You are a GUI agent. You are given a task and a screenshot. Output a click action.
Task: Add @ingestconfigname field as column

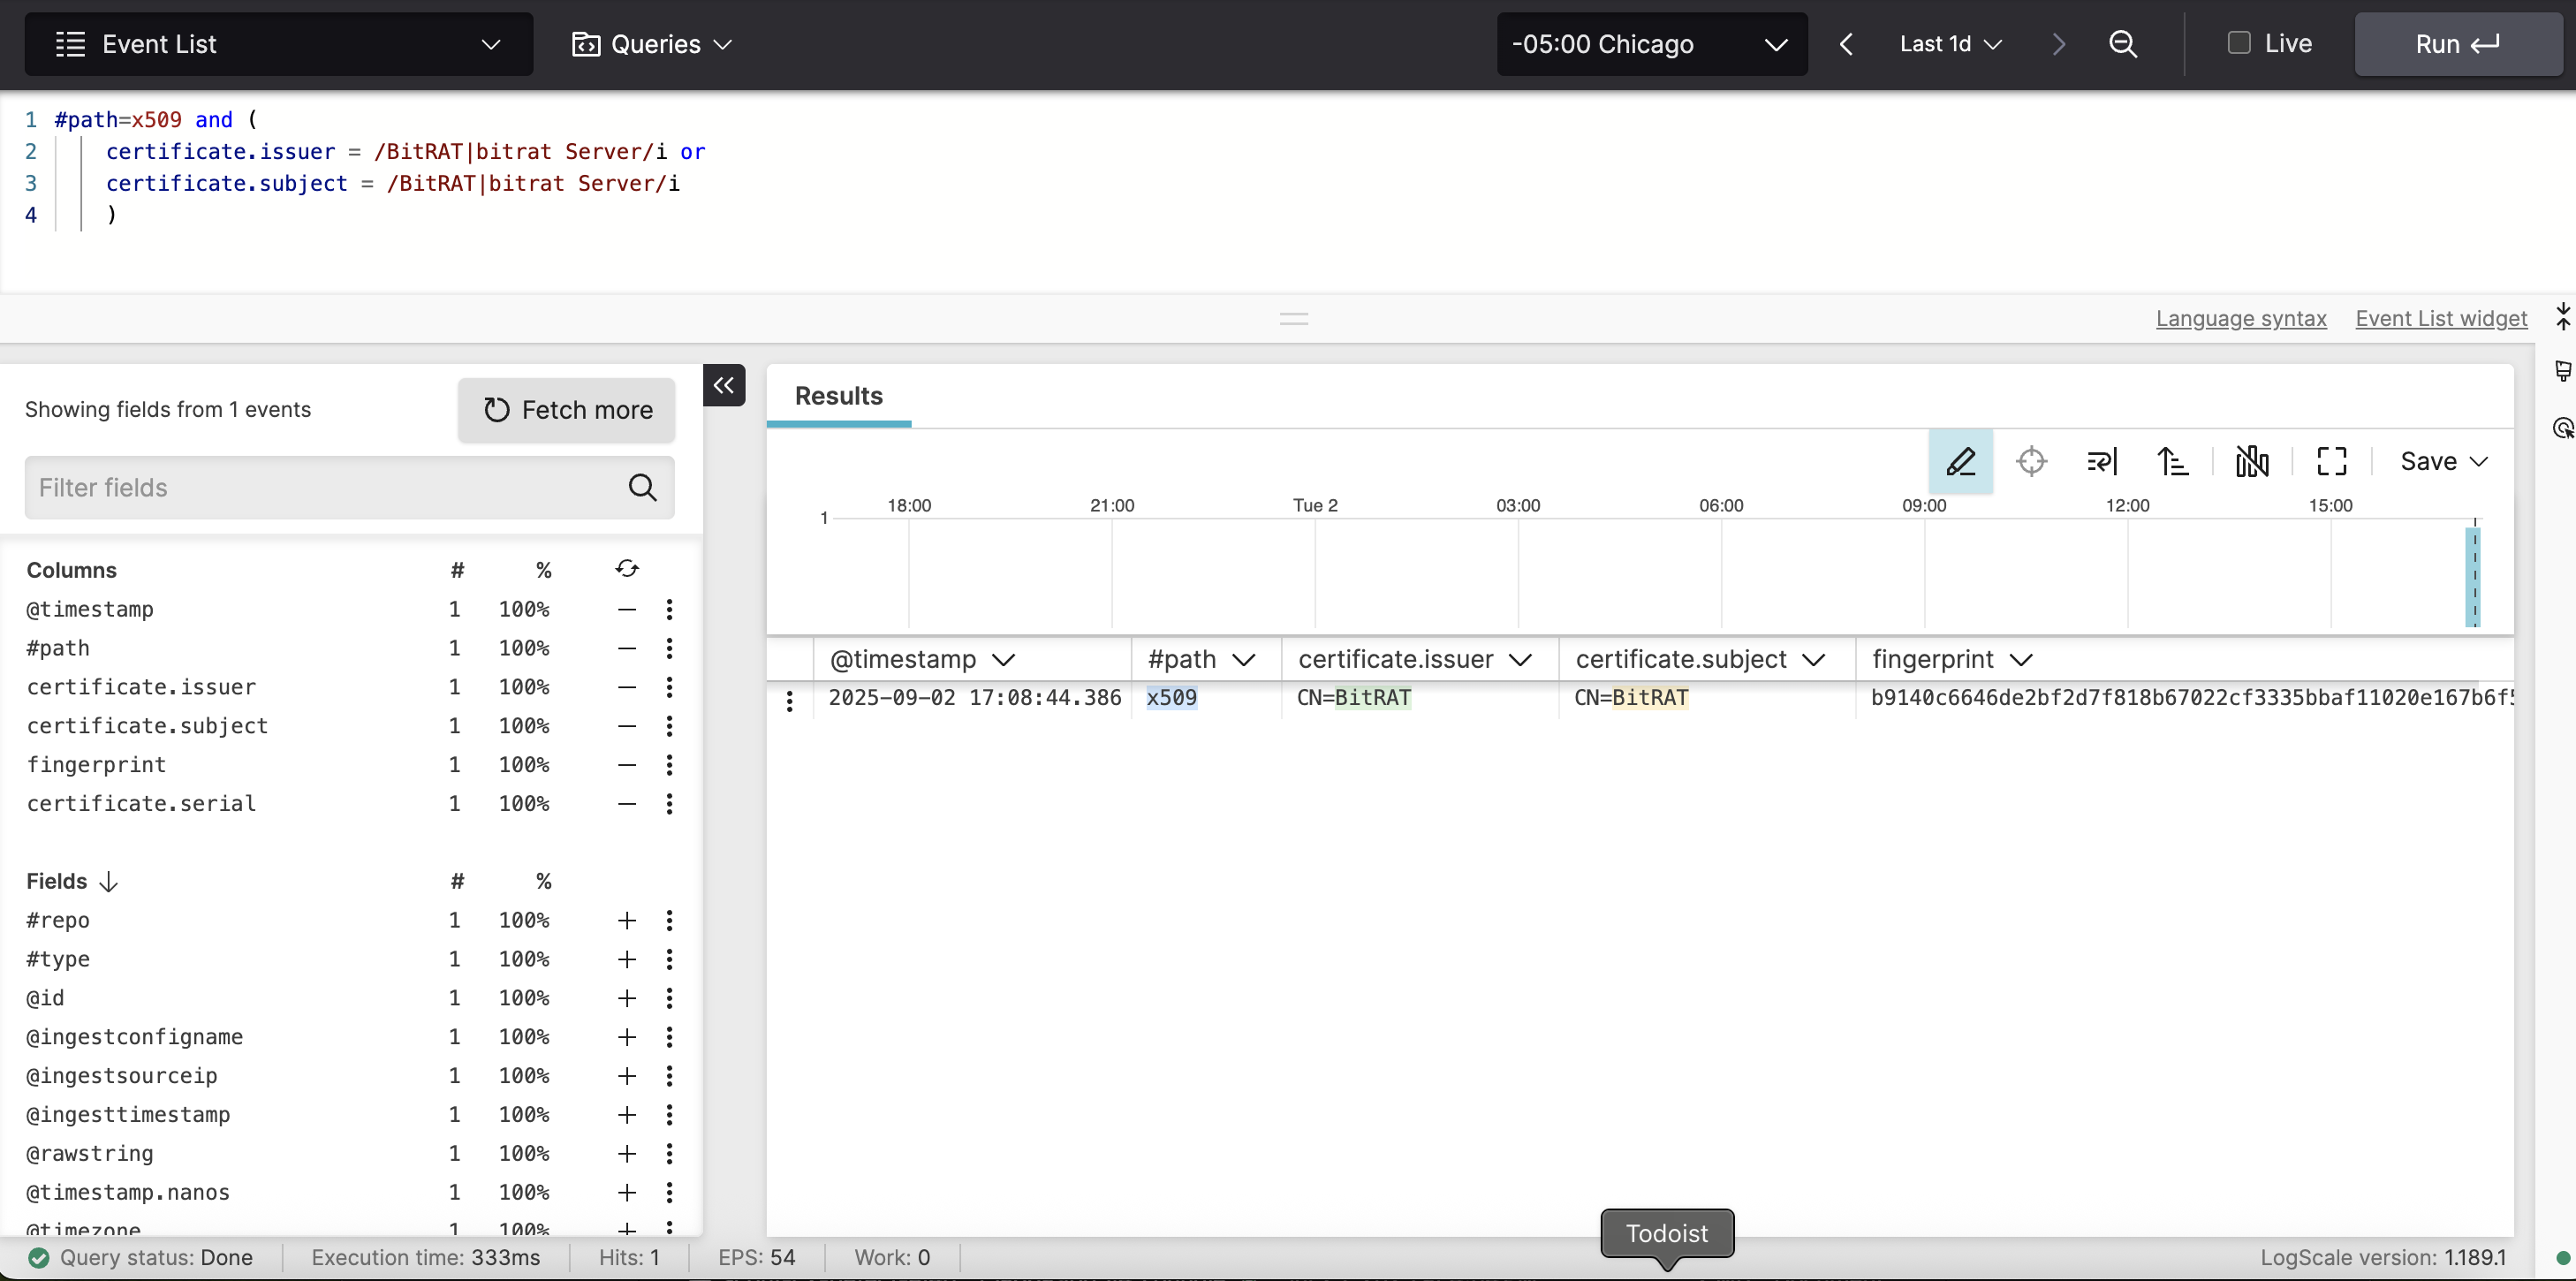click(627, 1037)
